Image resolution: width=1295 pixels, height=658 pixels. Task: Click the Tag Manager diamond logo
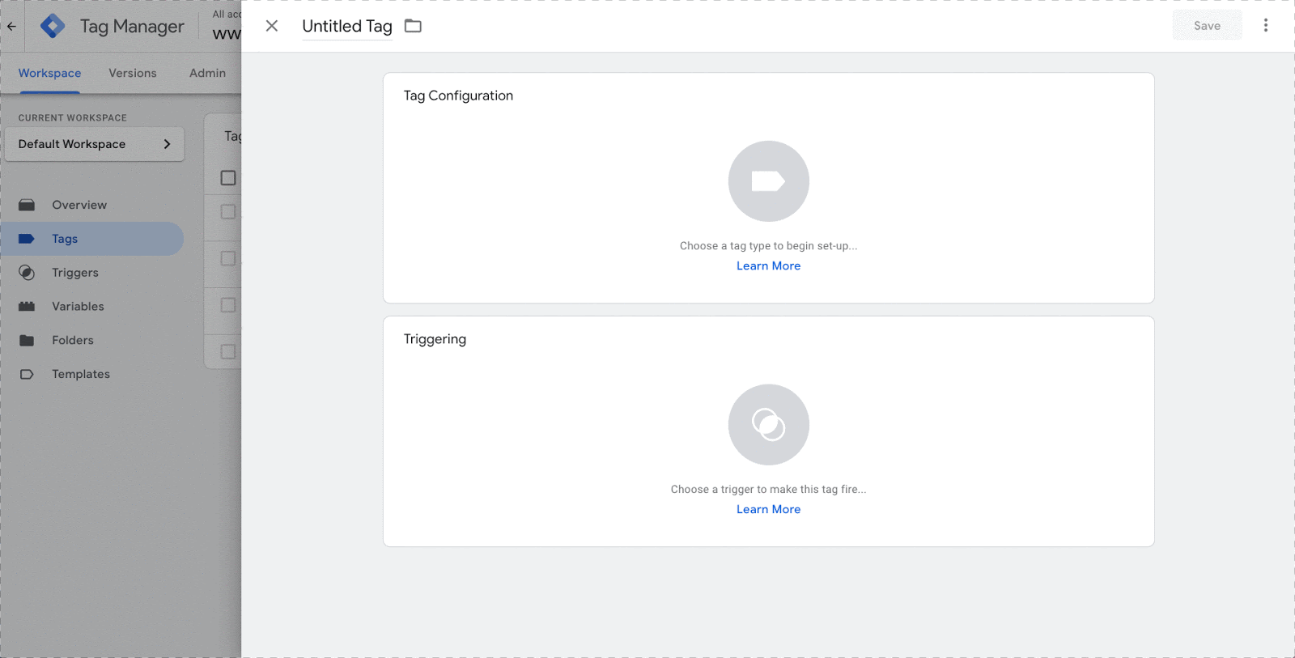pyautogui.click(x=53, y=26)
